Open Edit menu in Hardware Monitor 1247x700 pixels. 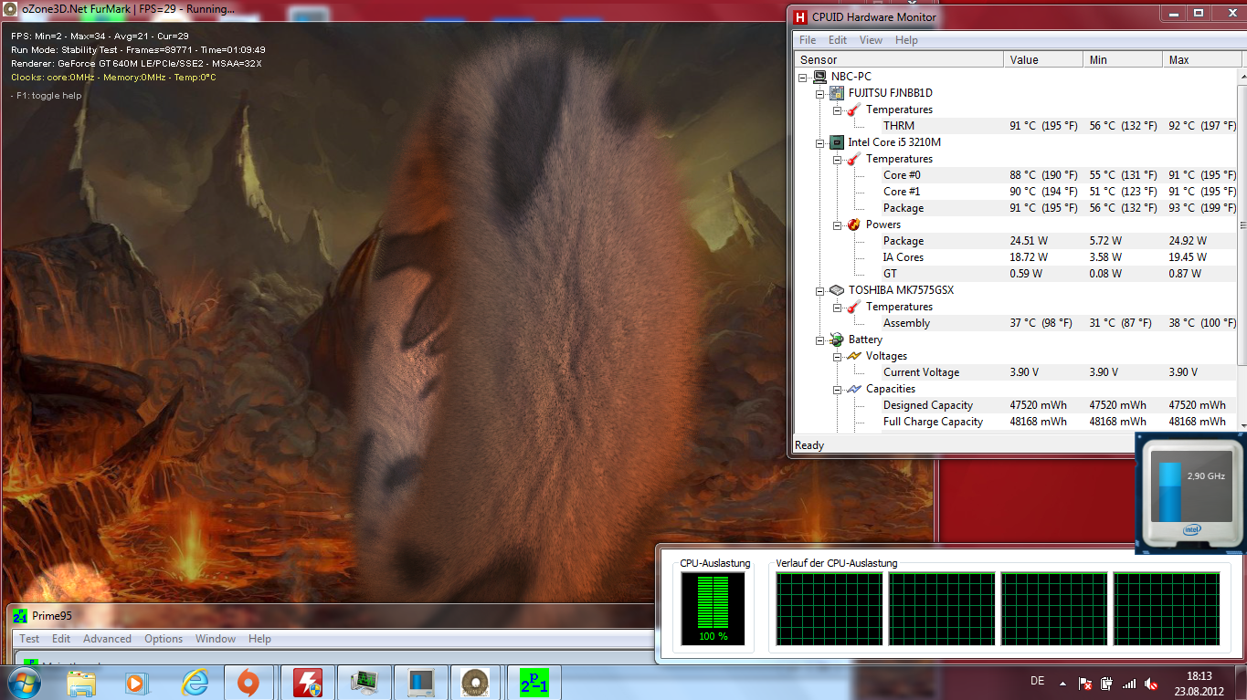click(838, 40)
